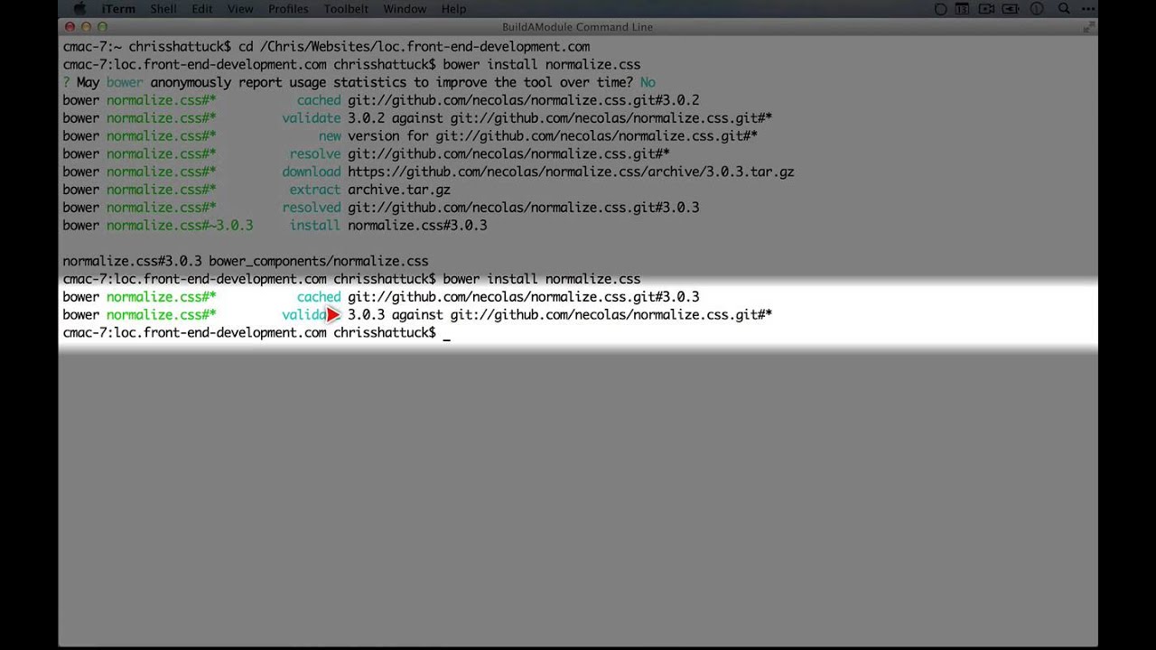Click the 'extract archive.tar.gz' line
This screenshot has width=1156, height=650.
(x=256, y=190)
